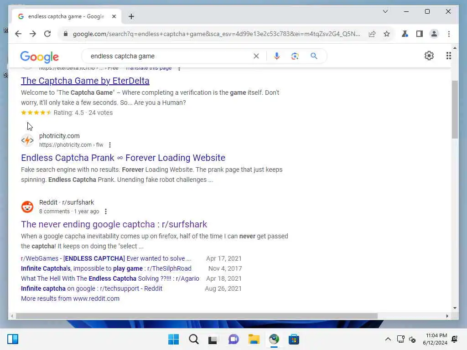Open Google quick settings gear
This screenshot has width=467, height=350.
pos(429,56)
